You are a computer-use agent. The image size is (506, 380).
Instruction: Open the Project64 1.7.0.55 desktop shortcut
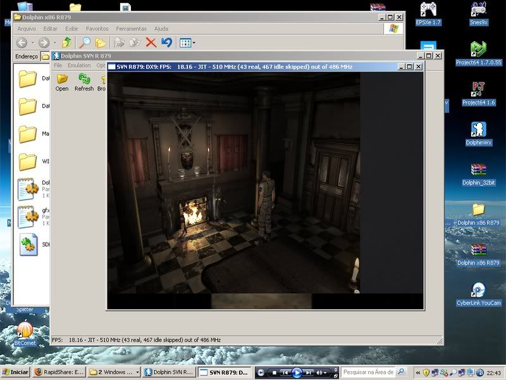coord(479,54)
